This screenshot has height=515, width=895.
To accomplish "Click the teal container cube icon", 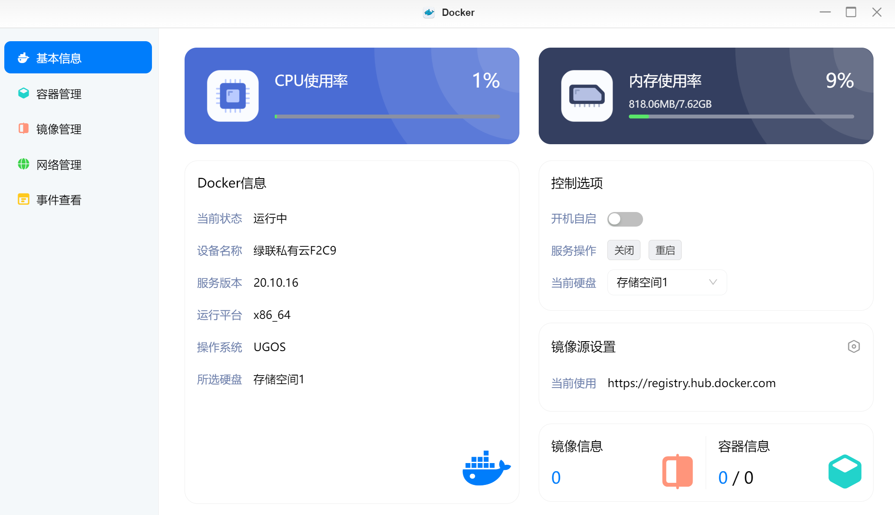I will (x=844, y=471).
